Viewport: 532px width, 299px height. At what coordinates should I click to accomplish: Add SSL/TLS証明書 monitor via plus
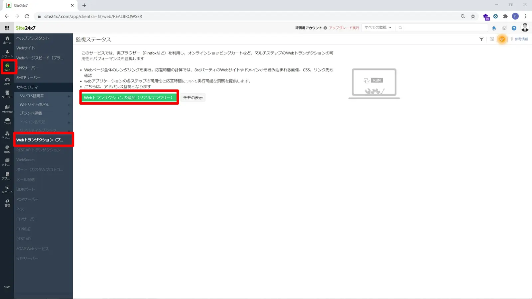[x=69, y=96]
